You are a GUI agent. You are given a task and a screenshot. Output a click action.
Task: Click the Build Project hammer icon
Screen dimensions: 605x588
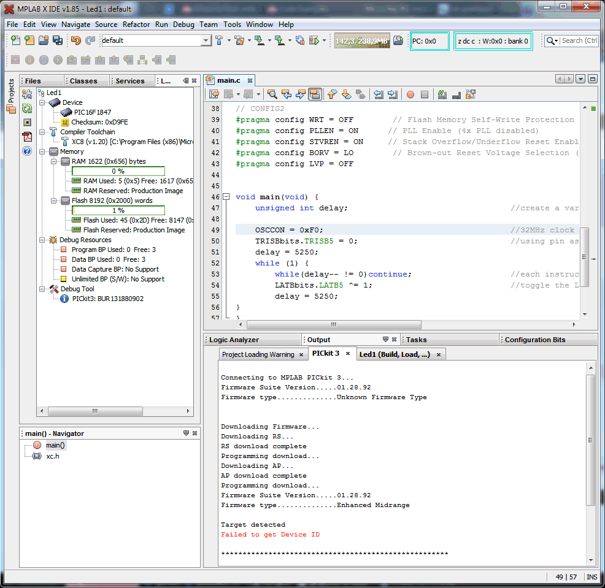(x=219, y=40)
